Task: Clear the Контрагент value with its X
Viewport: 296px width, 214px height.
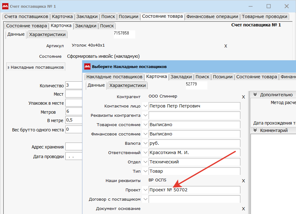Action: coord(243,97)
